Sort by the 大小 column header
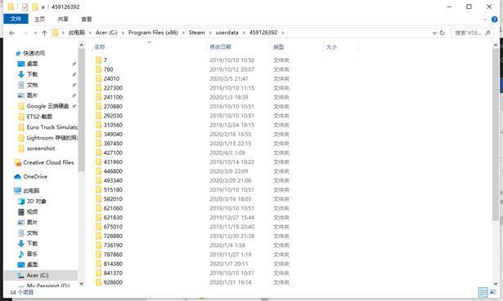The height and width of the screenshot is (301, 503). click(331, 47)
